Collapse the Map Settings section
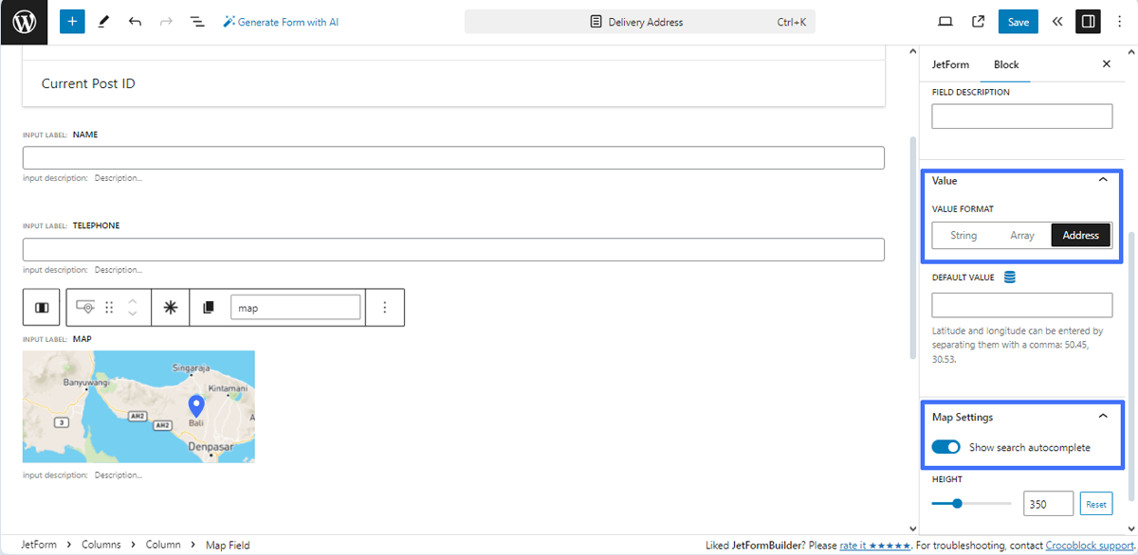 pos(1103,417)
